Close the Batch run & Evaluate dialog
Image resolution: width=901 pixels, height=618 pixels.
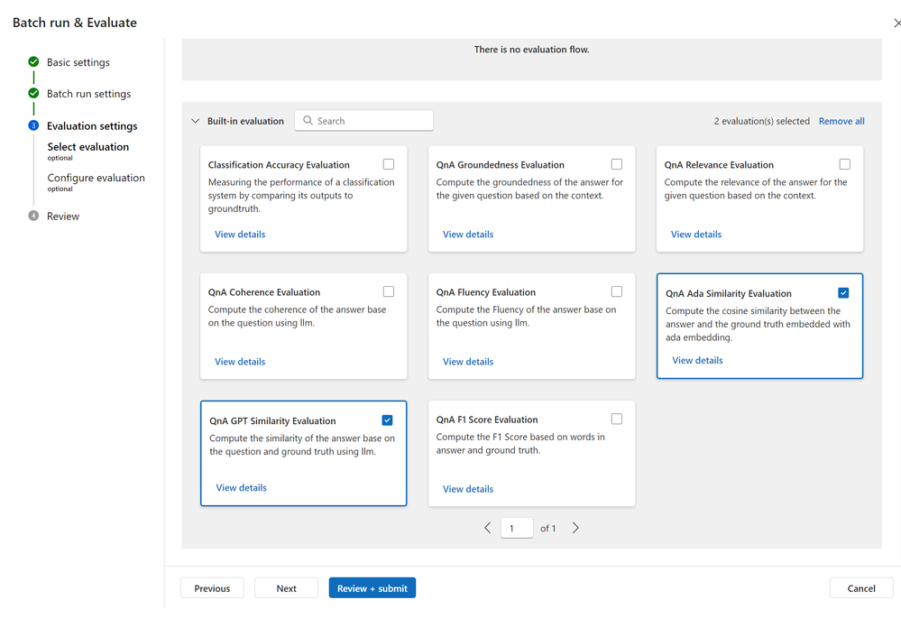click(897, 23)
